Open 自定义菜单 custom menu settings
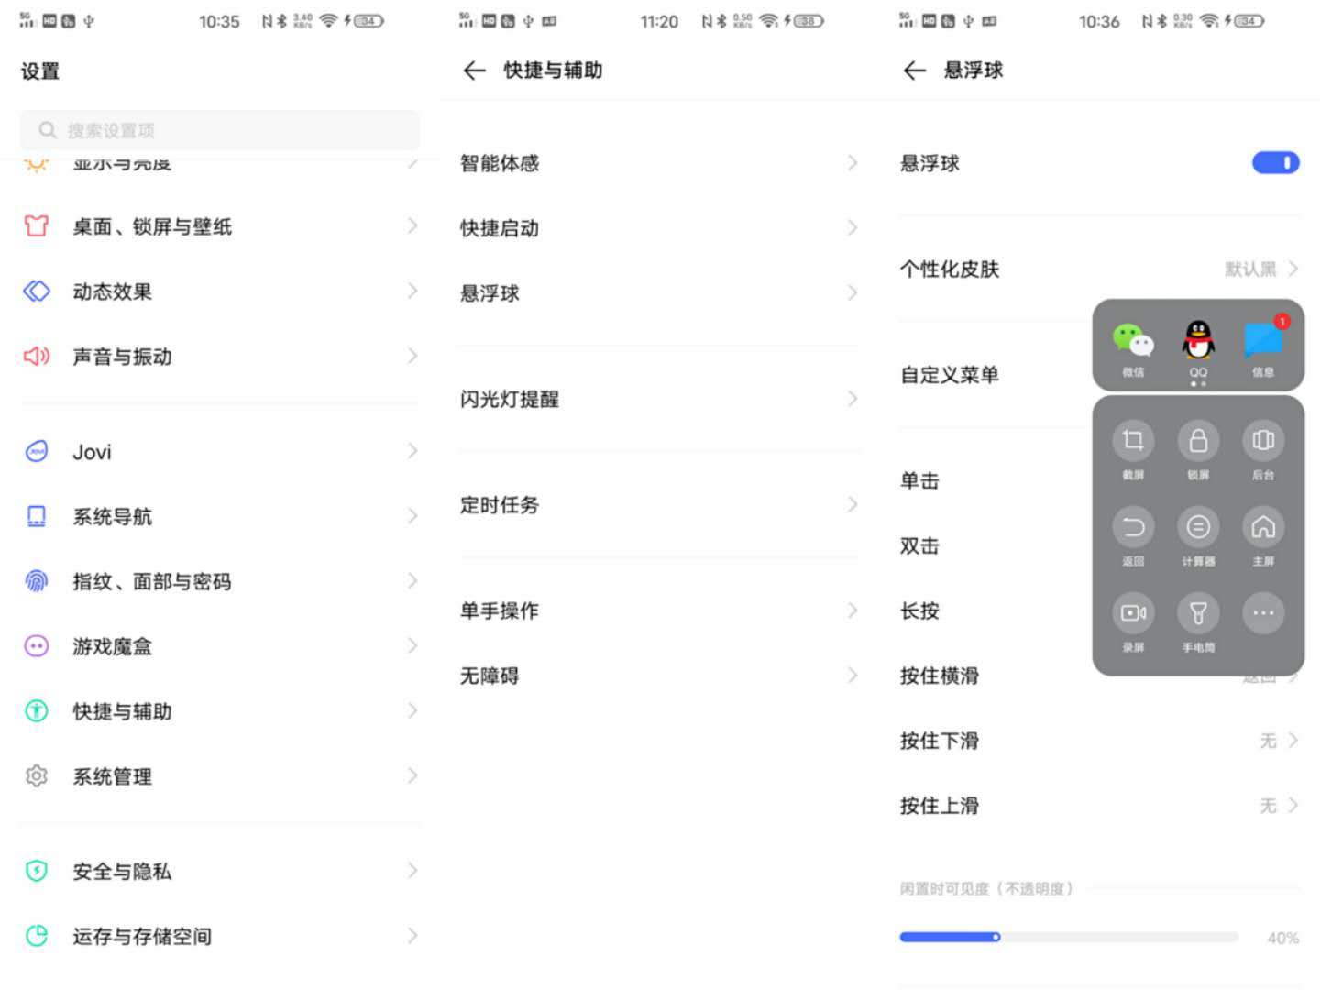This screenshot has height=990, width=1320. tap(950, 374)
